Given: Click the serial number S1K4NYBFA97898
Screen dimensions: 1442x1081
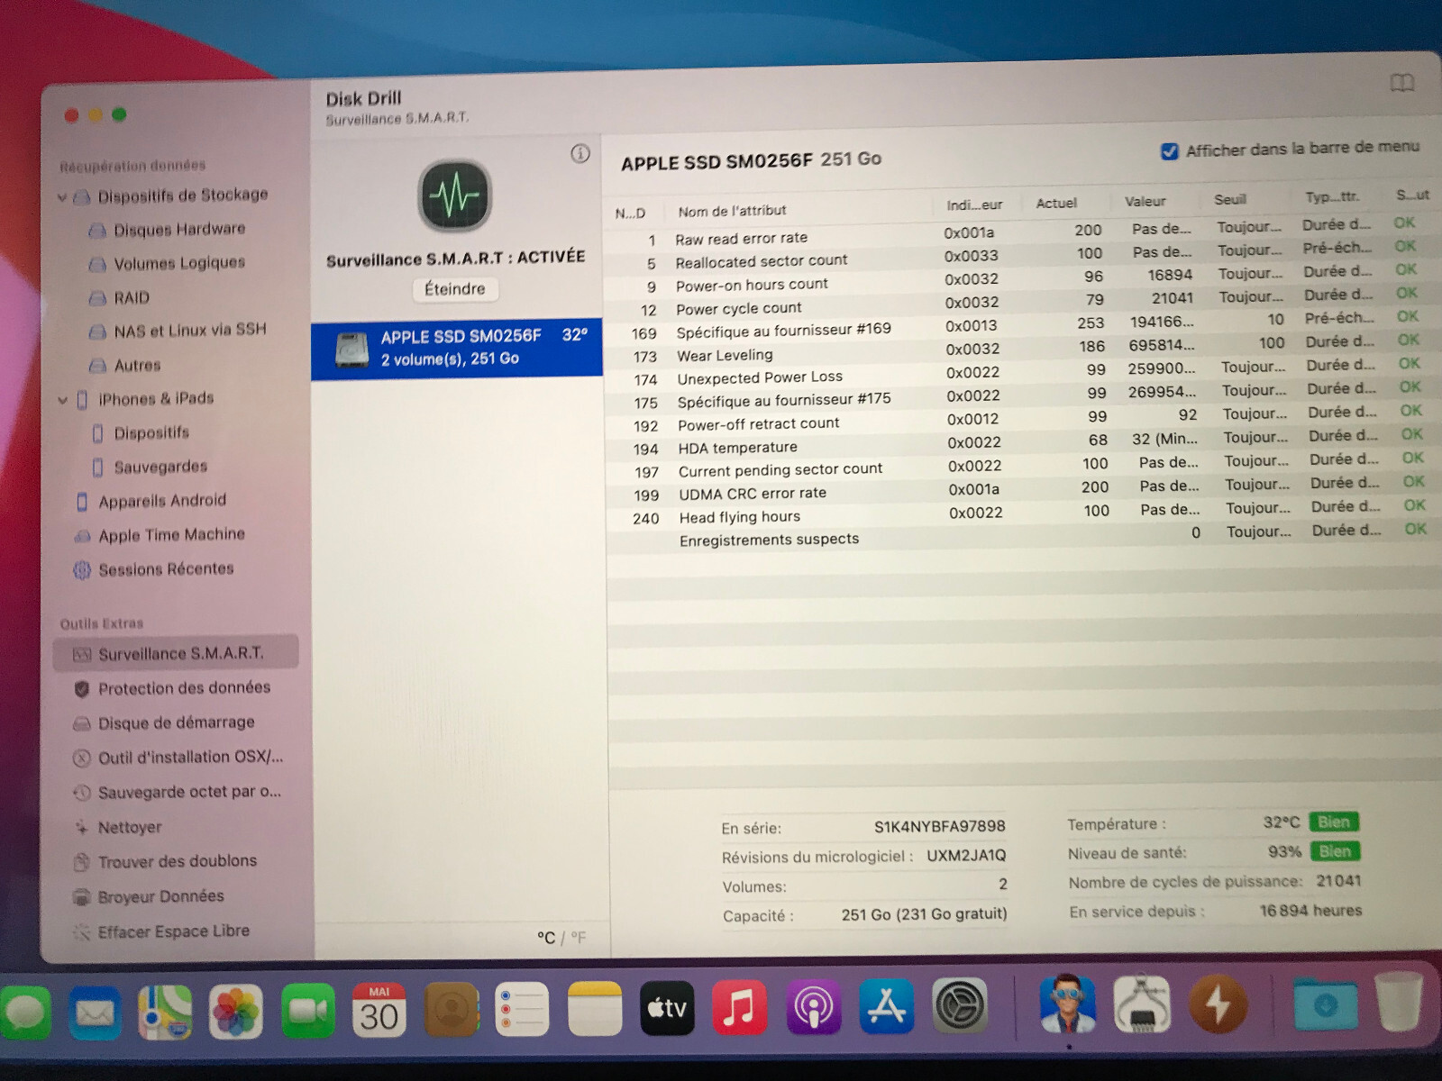Looking at the screenshot, I should (x=939, y=826).
